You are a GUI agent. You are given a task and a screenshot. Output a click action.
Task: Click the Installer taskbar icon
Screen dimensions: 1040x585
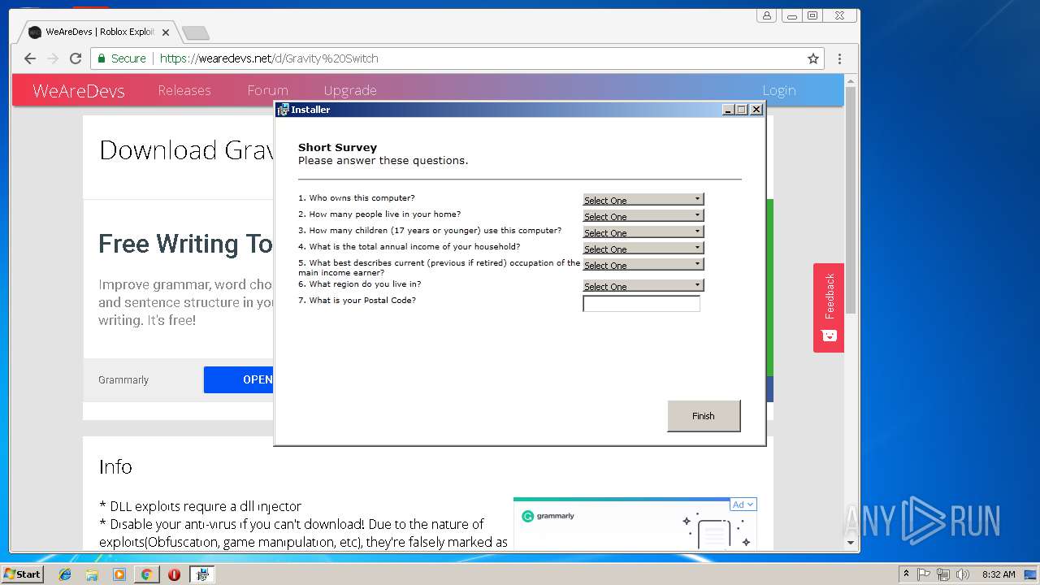[x=202, y=574]
